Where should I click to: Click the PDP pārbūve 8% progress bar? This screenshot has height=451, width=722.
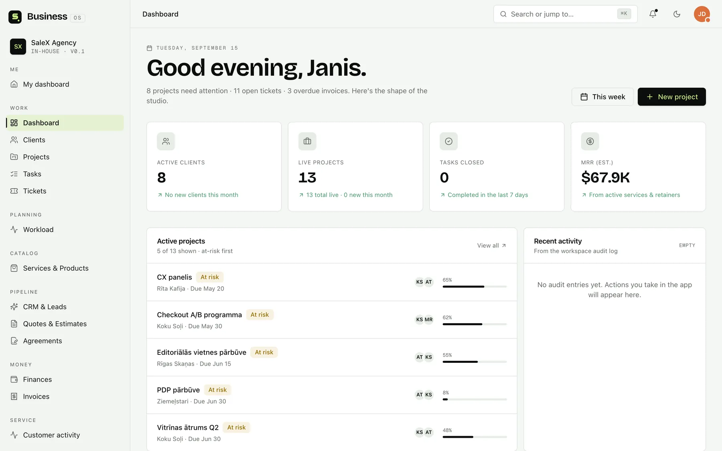(475, 399)
